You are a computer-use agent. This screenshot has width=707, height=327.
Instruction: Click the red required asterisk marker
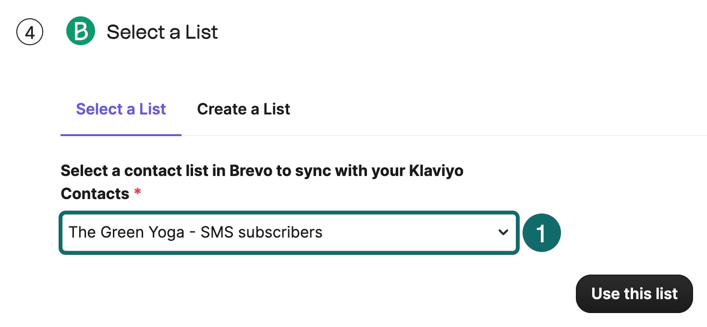tap(137, 191)
